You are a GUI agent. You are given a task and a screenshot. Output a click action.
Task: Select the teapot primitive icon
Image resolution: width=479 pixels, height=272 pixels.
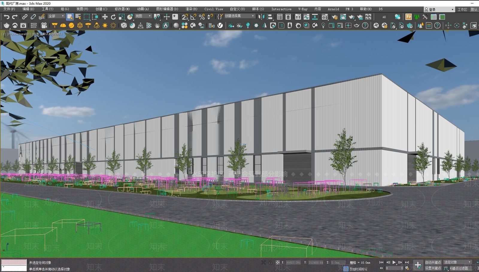coord(6,25)
